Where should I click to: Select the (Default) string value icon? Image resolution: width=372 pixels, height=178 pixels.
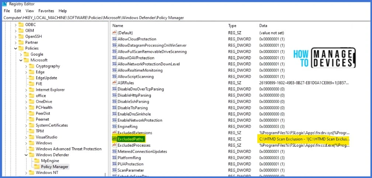coord(114,33)
